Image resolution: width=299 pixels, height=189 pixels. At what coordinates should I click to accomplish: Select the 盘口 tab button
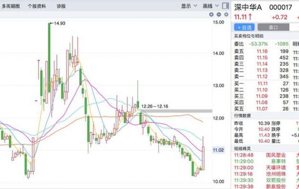273,27
